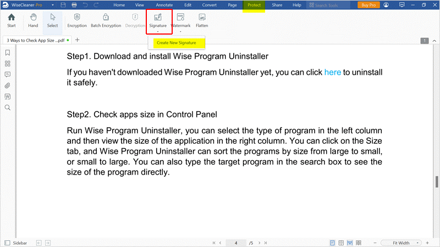Open the Edit menu tab
Viewport: 440px width, 247px height.
click(x=188, y=5)
